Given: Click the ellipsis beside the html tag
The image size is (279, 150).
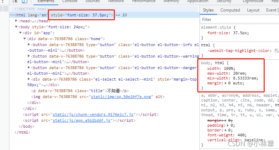Looking at the screenshot, I should click(12, 15).
